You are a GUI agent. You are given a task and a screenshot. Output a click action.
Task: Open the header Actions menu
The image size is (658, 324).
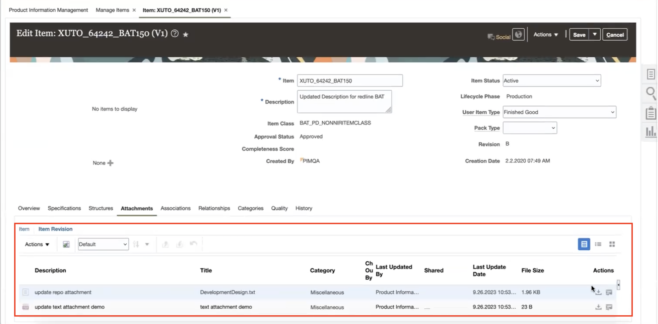546,35
